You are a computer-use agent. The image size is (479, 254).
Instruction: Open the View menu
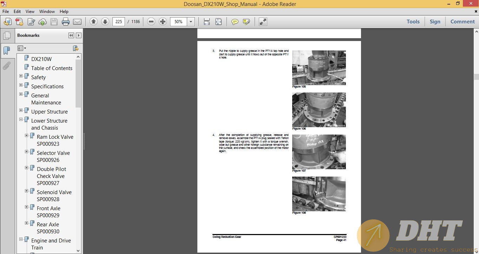[30, 12]
